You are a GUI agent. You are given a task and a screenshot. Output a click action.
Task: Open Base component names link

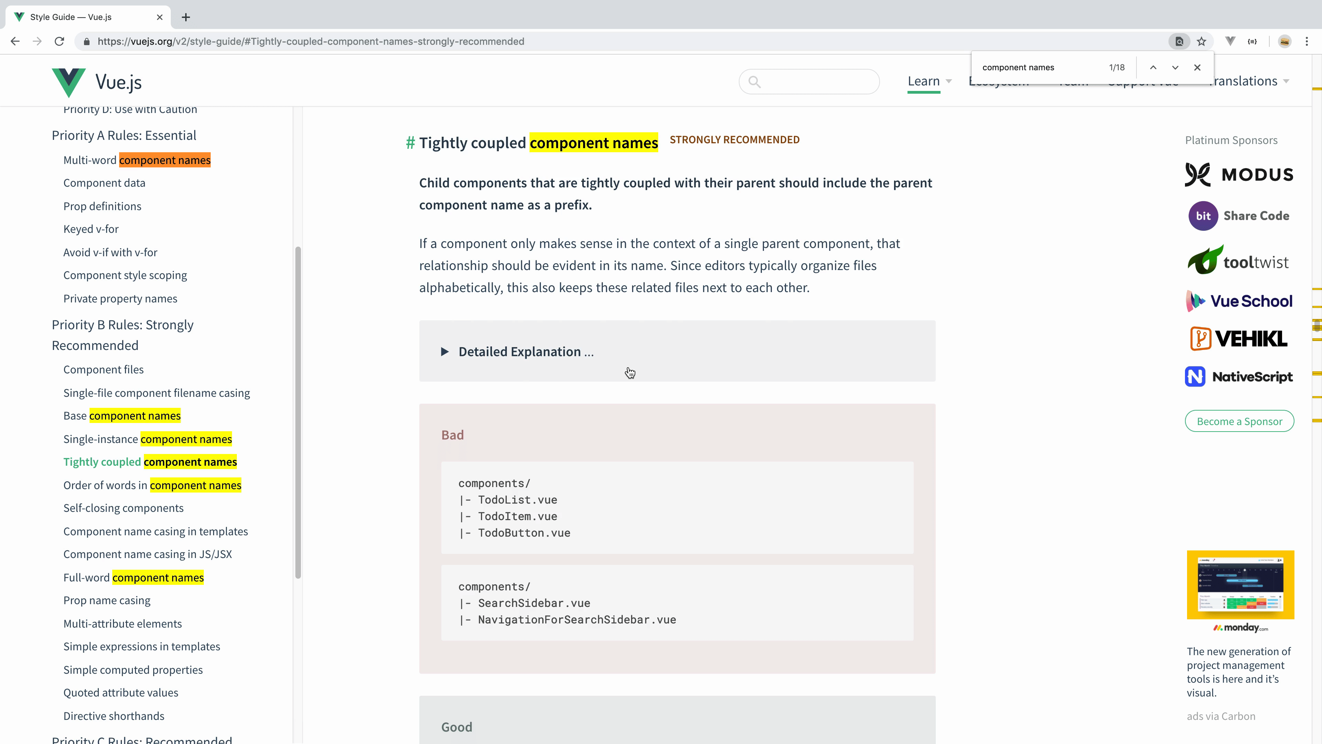pos(122,416)
